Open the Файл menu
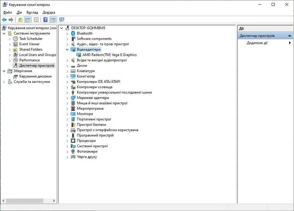294x211 pixels. [x=8, y=12]
